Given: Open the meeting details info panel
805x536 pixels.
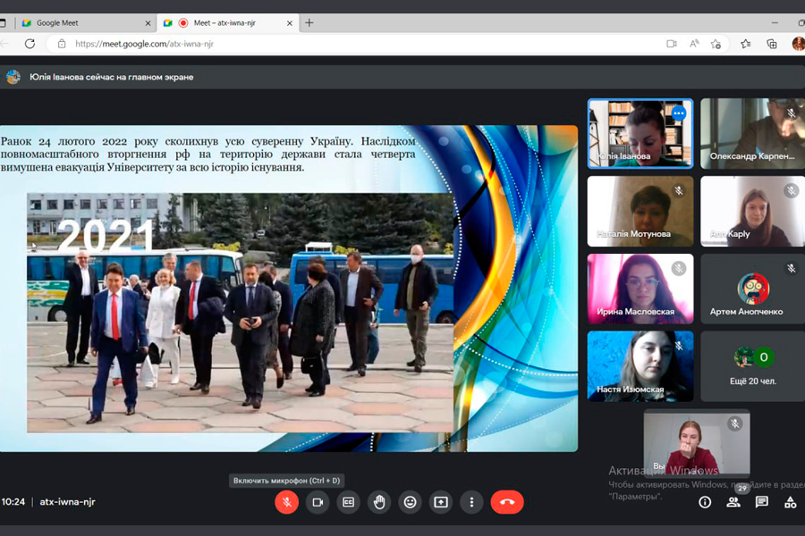Looking at the screenshot, I should click(x=705, y=502).
